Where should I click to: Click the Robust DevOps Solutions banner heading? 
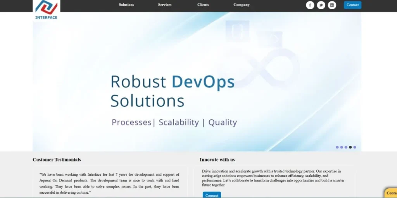(172, 91)
